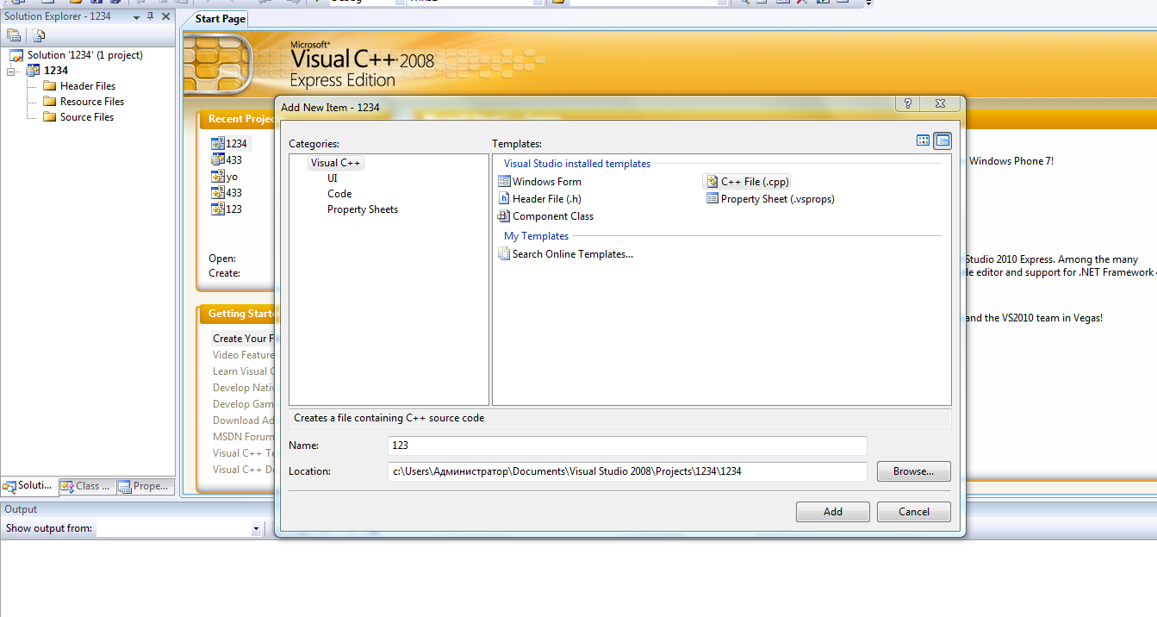Screen dimensions: 1157x617
Task: Click the Properties icon in Solution Explorer toolbar
Action: click(13, 35)
